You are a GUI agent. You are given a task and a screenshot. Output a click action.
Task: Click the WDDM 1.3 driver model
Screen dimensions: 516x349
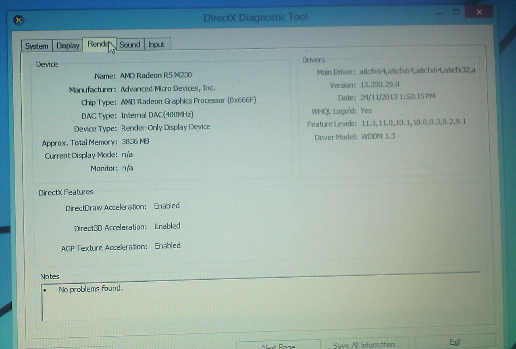(x=378, y=136)
